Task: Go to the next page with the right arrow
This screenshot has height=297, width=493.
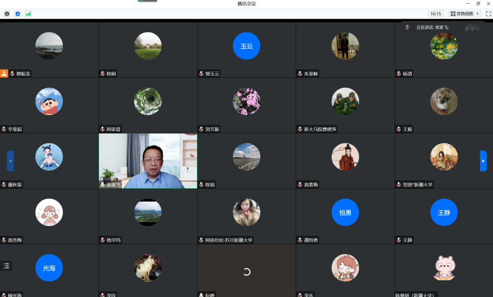Action: tap(483, 161)
